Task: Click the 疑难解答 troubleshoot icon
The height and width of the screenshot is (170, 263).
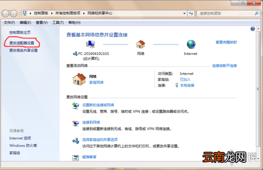Action: (x=76, y=158)
